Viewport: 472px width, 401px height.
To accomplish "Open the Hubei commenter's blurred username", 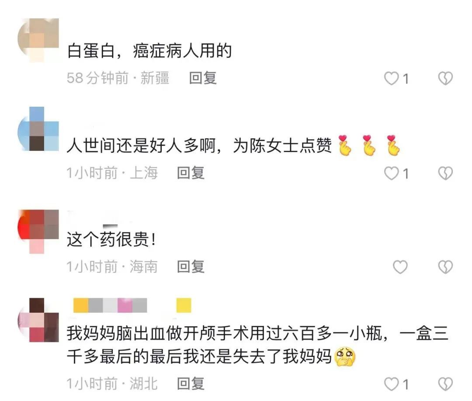I will pos(132,305).
